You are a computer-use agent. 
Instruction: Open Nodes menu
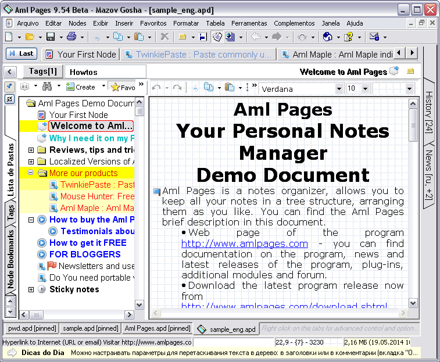77,23
